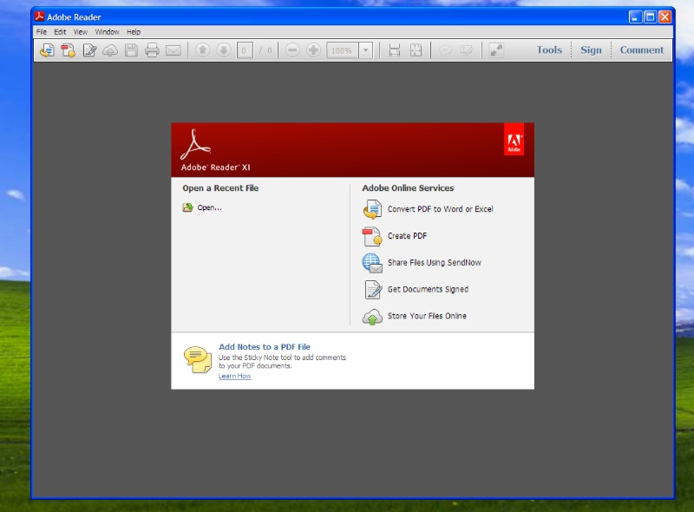The image size is (694, 512).
Task: Open the Help menu
Action: 134,32
